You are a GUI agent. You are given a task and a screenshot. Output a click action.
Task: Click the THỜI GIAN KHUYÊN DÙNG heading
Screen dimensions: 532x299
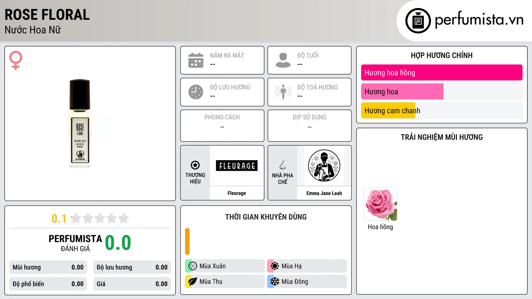[266, 217]
